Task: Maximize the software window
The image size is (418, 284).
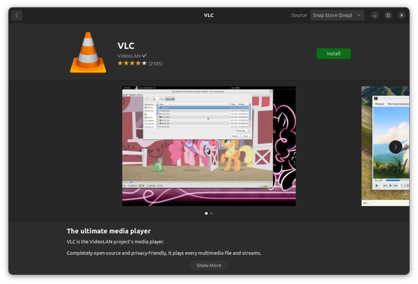Action: [x=389, y=15]
